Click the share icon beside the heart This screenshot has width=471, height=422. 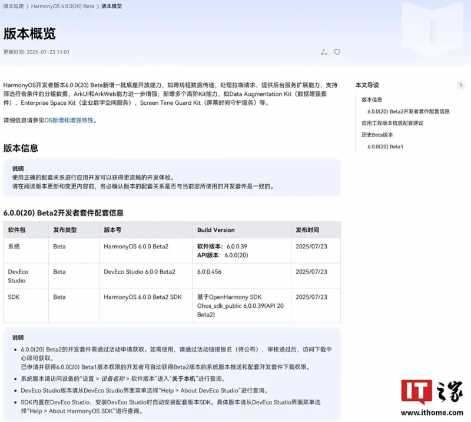(x=323, y=52)
